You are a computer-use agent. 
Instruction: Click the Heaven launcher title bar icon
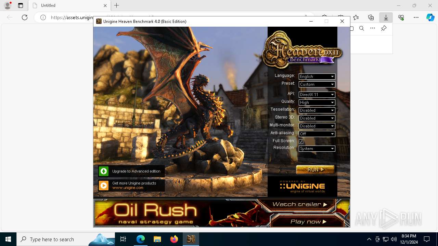(99, 21)
